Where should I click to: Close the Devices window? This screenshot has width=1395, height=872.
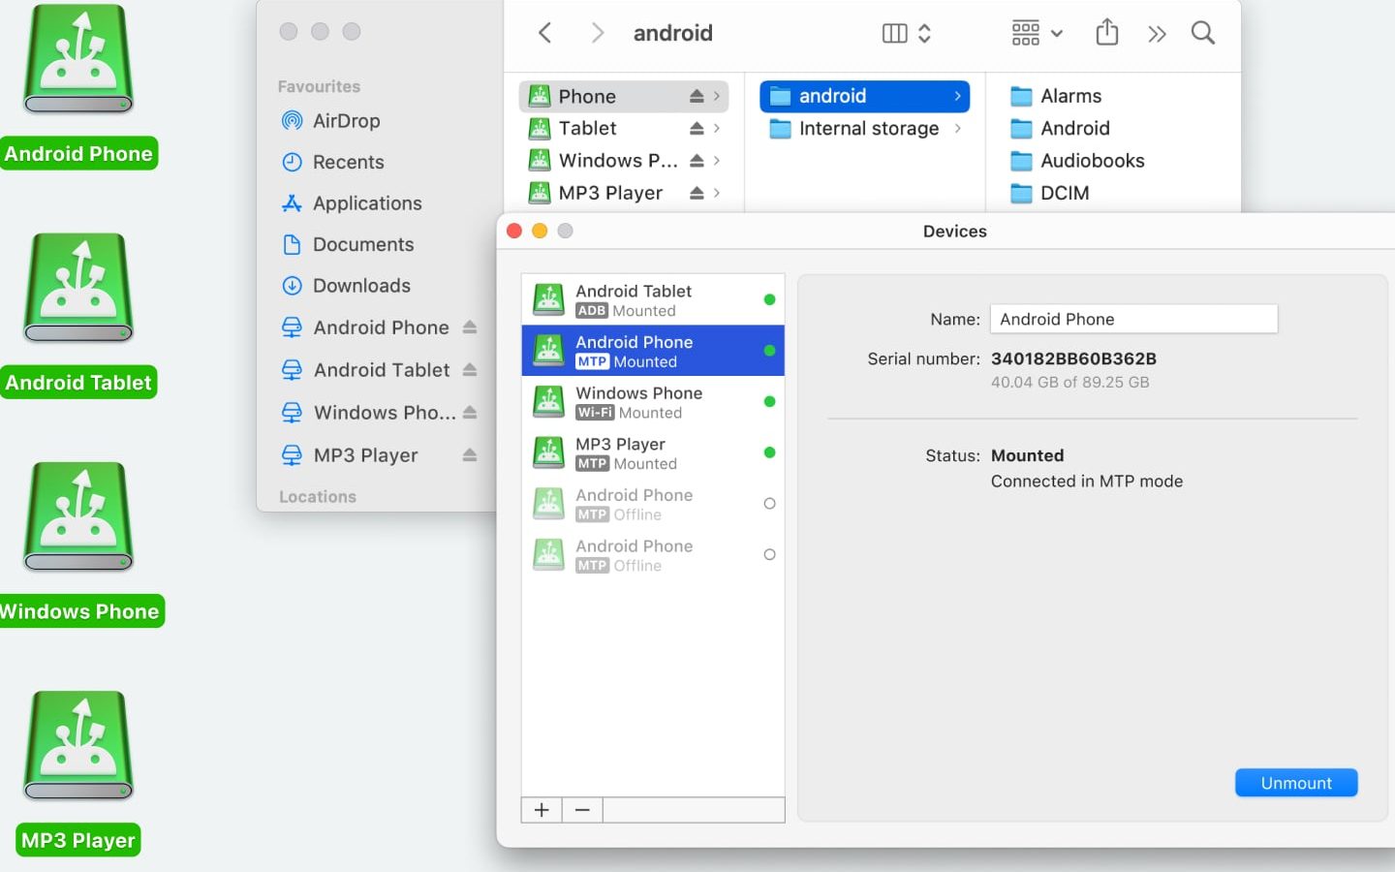[x=514, y=231]
